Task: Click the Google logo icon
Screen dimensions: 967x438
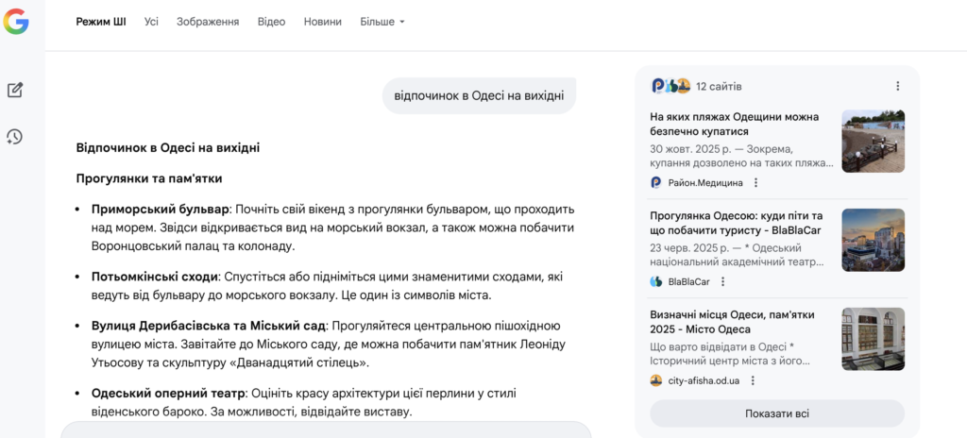Action: coord(15,22)
